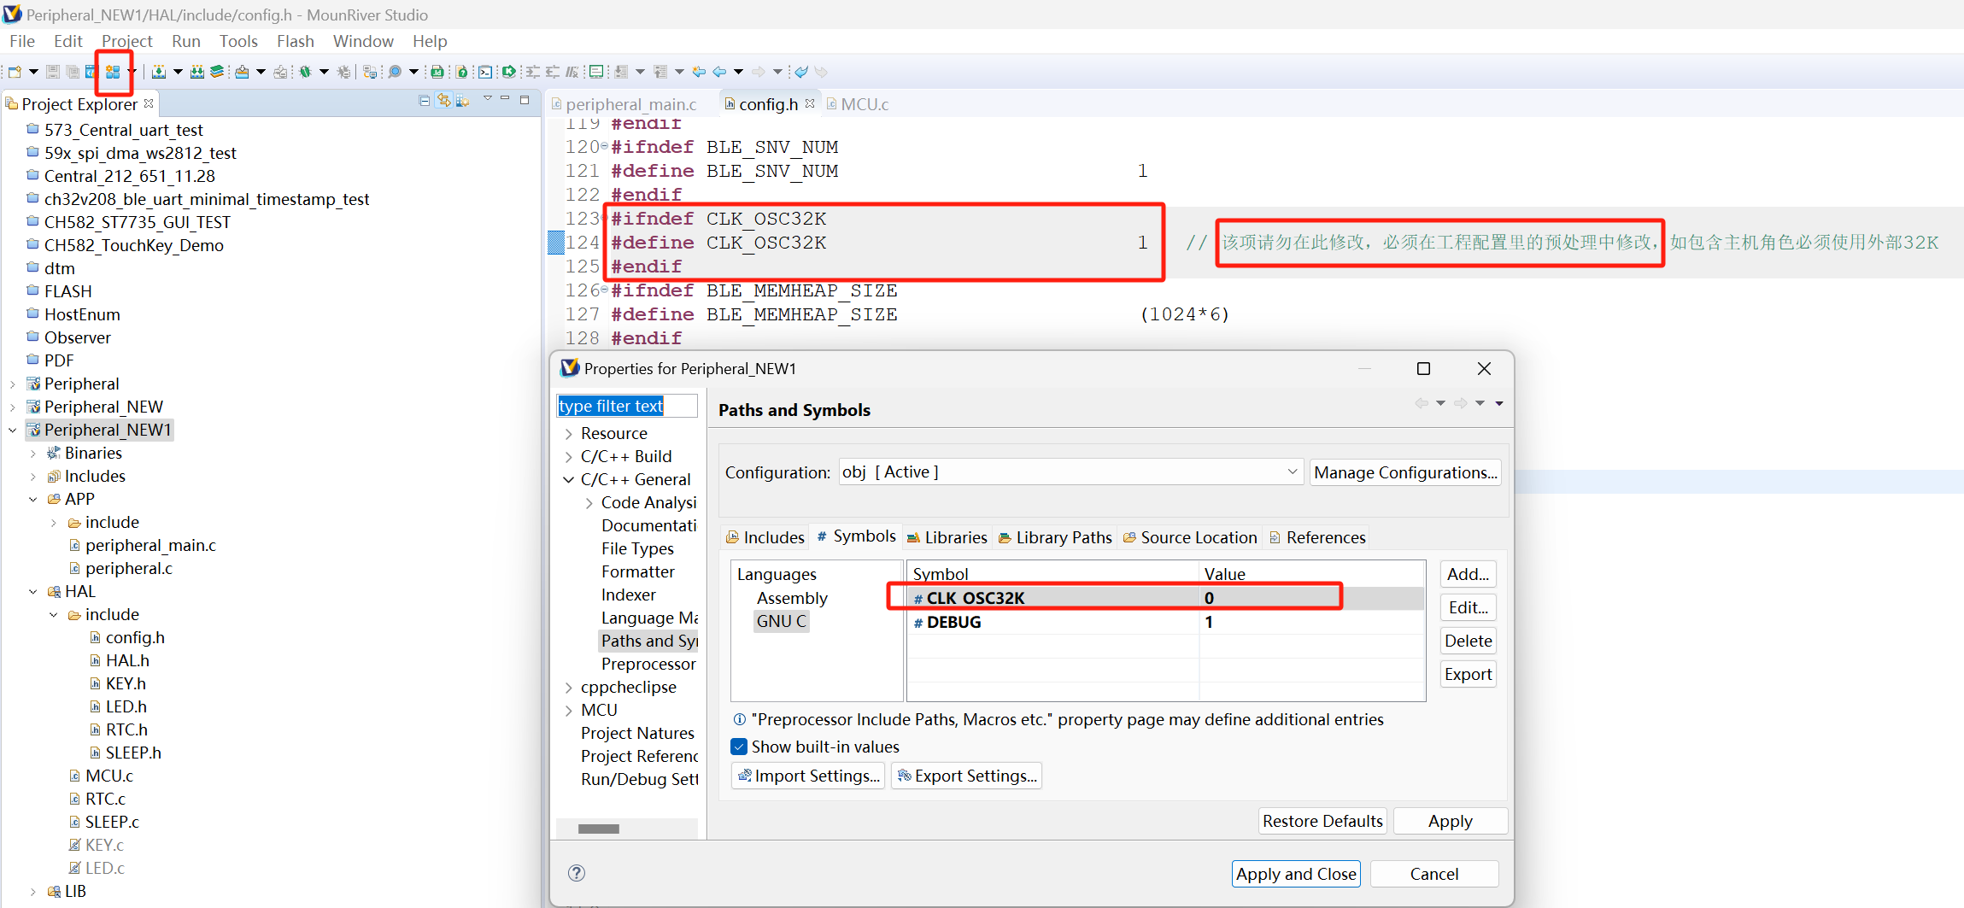
Task: Click the help question mark in Properties dialog
Action: pos(577,873)
